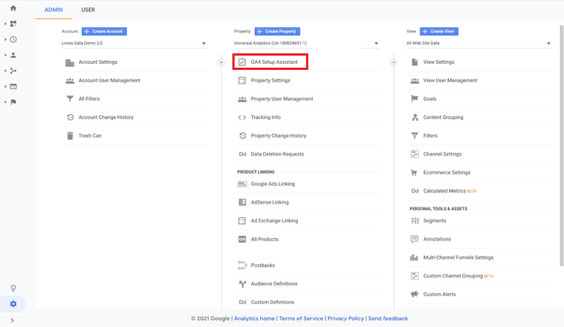
Task: Expand the Customization section arrow
Action: (x=5, y=24)
